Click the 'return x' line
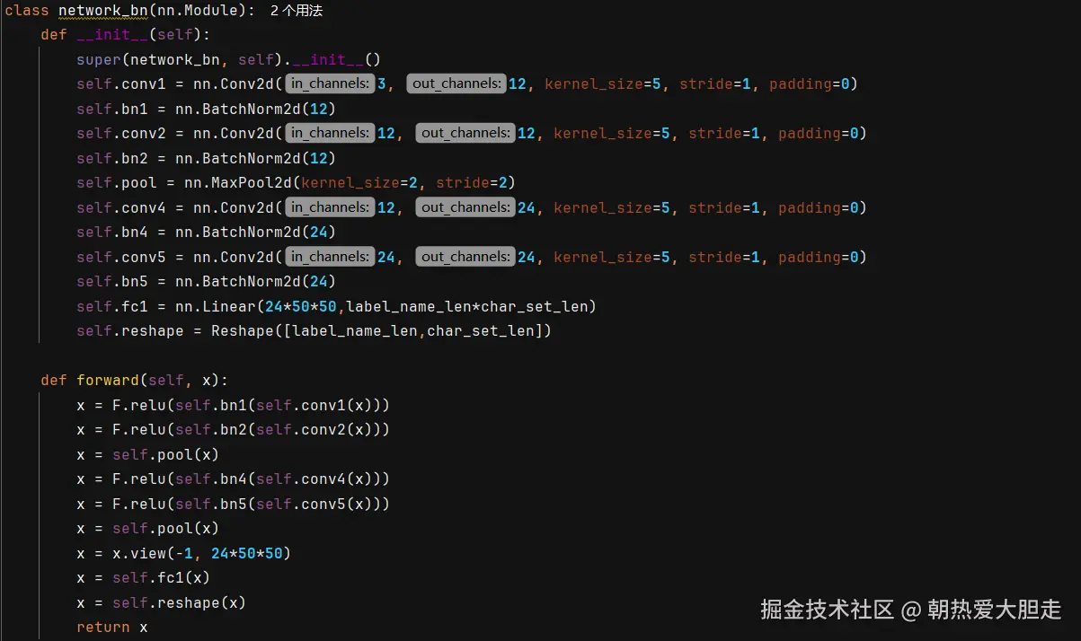 (x=112, y=628)
